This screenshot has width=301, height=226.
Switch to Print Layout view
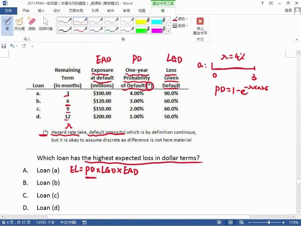(230, 223)
